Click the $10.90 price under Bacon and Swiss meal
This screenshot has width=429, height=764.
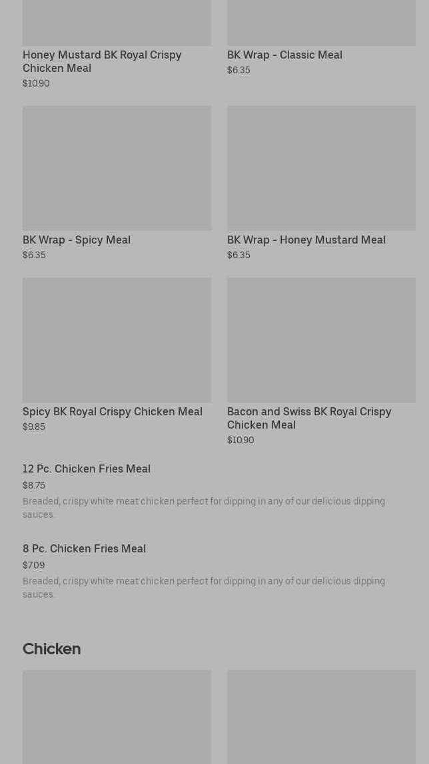(241, 440)
